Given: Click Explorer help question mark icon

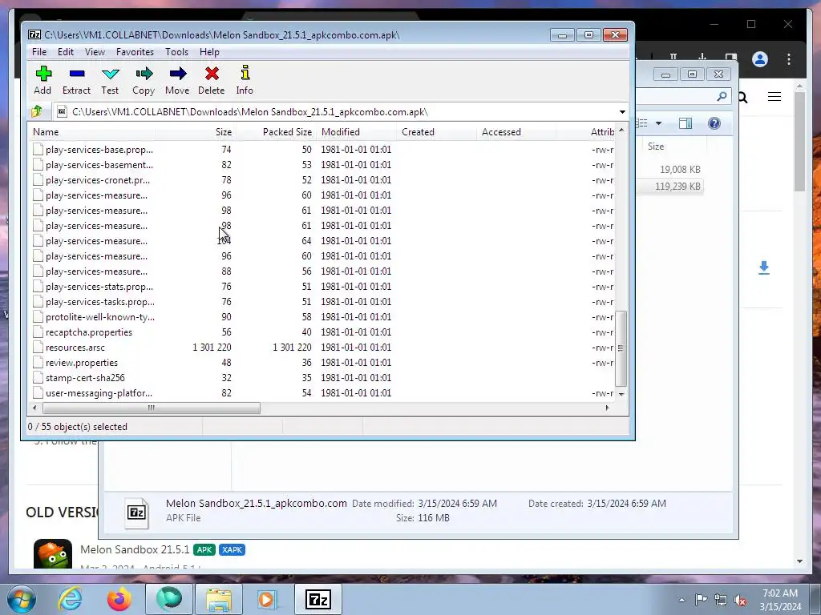Looking at the screenshot, I should 714,123.
